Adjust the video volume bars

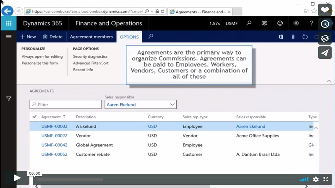pyautogui.click(x=304, y=179)
